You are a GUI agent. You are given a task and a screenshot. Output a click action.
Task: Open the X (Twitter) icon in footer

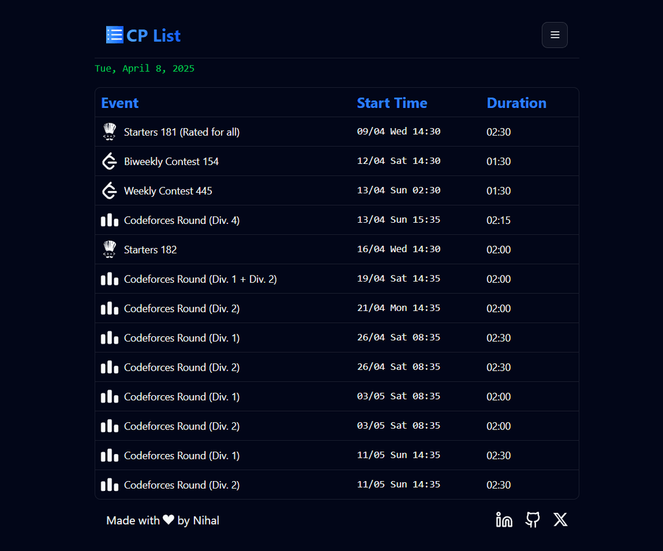[x=560, y=520]
